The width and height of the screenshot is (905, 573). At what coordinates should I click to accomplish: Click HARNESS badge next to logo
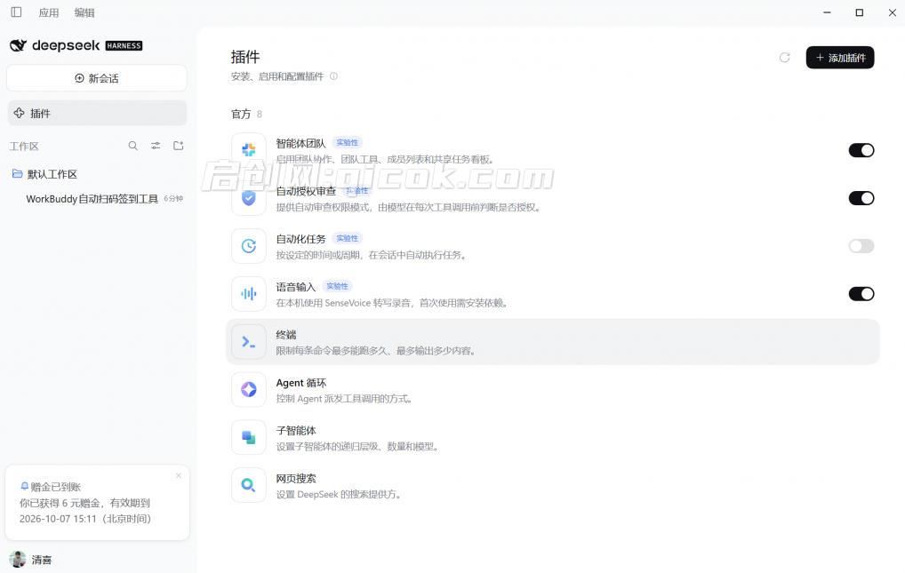tap(124, 45)
